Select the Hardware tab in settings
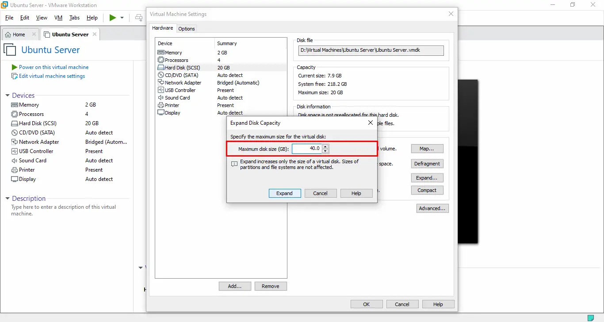Viewport: 604px width, 322px height. click(163, 28)
